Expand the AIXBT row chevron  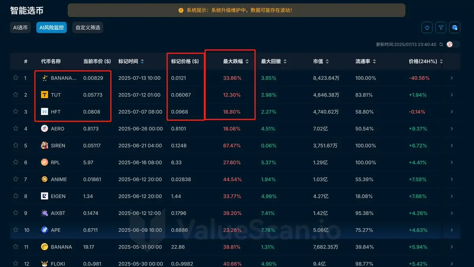point(451,213)
